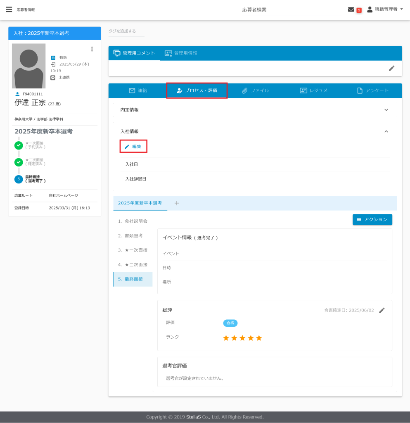Screen dimensions: 410x423
Task: Add a new selection tab with plus icon
Action: (177, 203)
